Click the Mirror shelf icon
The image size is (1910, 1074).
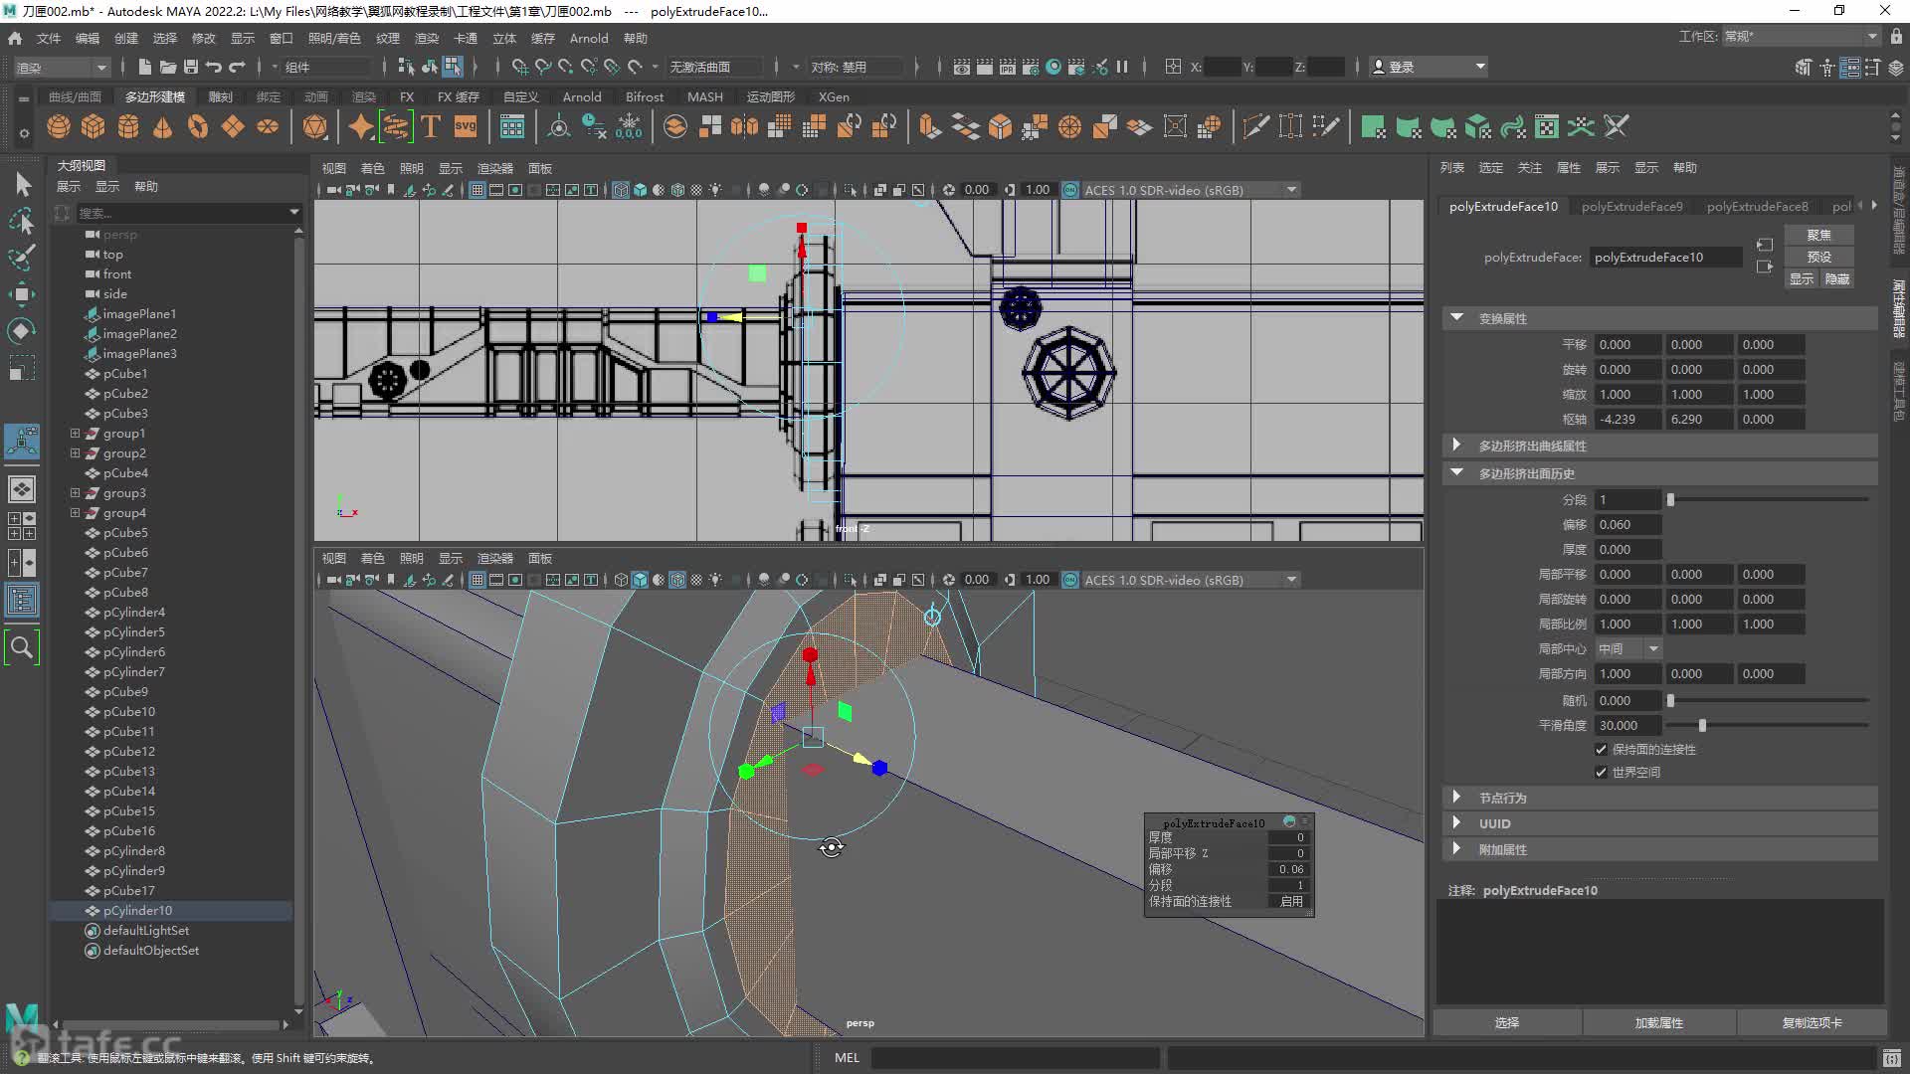point(744,127)
